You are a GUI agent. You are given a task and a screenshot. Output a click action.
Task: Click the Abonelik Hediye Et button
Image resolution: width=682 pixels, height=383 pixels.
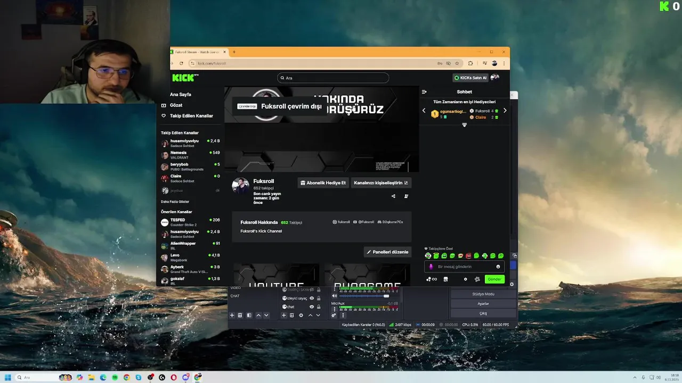(323, 183)
